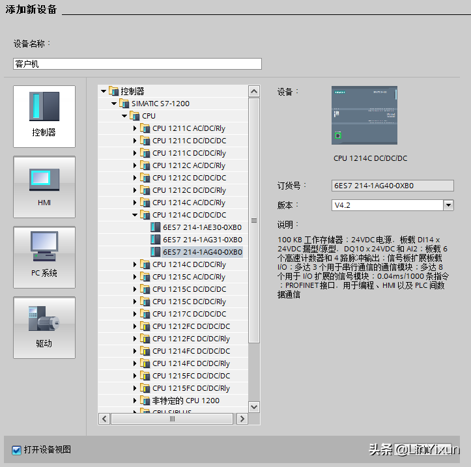Select CPU 1211C DC/DC/Rly tree item
Image resolution: width=471 pixels, height=467 pixels.
pos(189,153)
